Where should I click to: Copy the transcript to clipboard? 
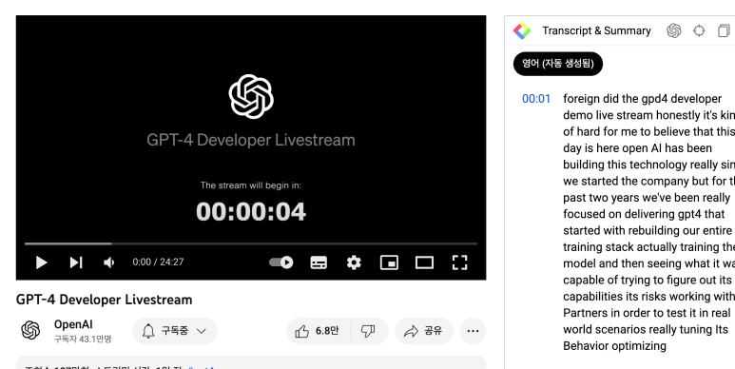pos(724,31)
